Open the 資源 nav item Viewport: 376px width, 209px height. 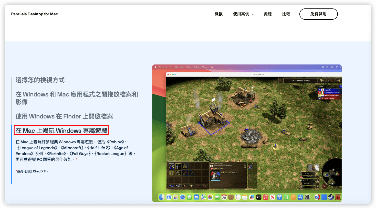coord(268,14)
